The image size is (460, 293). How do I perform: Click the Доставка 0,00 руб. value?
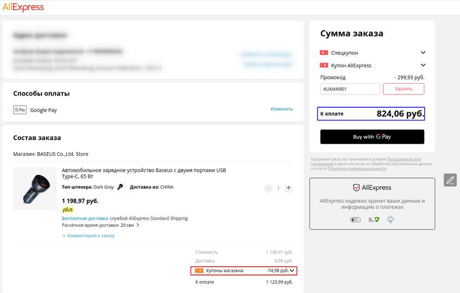point(283,261)
